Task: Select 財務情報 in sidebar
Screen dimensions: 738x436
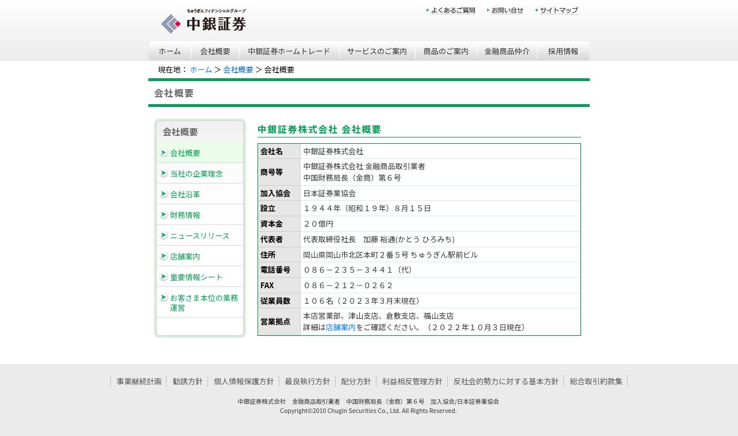Action: (200, 215)
